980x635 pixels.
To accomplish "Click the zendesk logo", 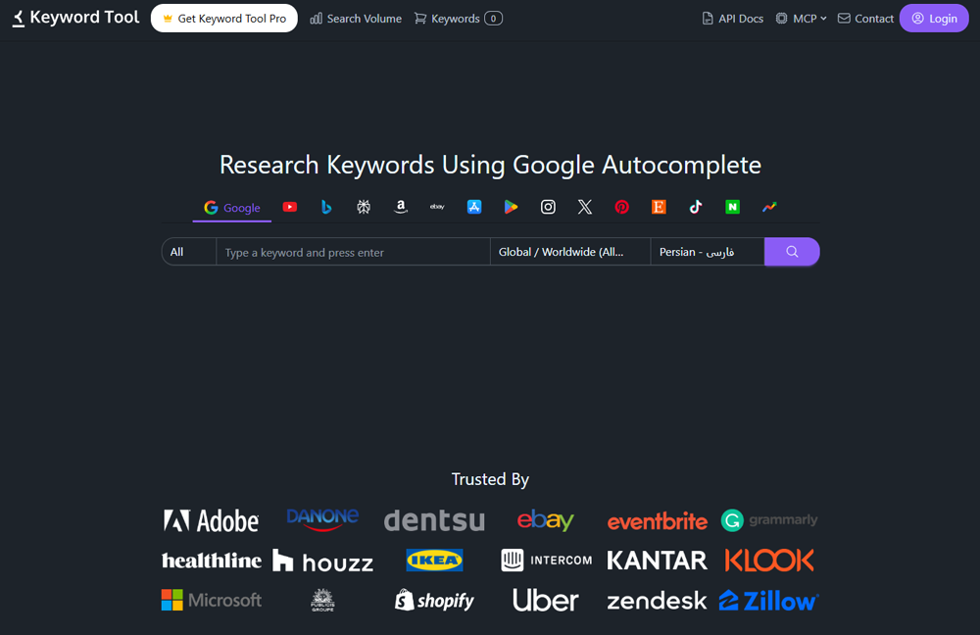I will pyautogui.click(x=657, y=602).
